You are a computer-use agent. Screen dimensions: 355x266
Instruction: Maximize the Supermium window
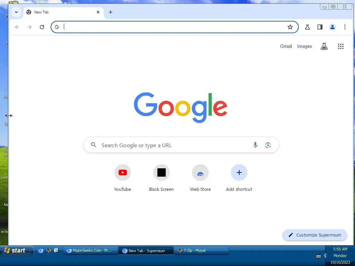click(333, 7)
